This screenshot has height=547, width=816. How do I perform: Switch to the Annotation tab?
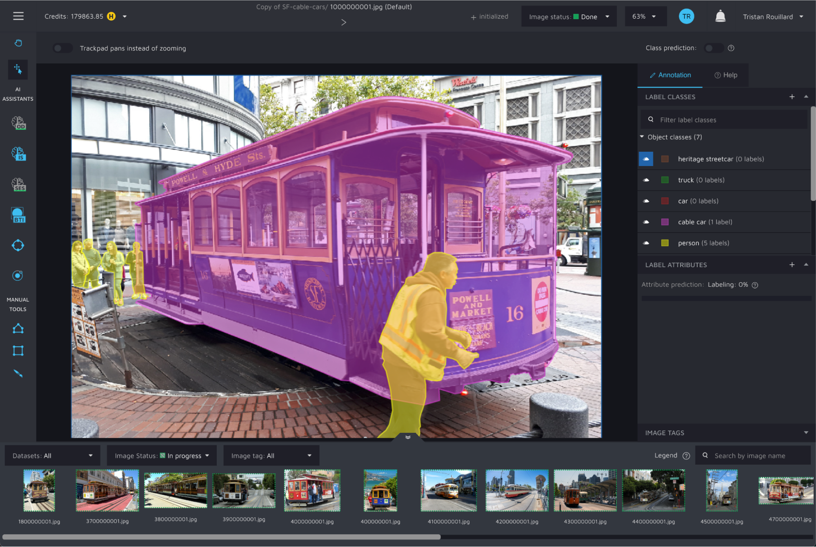pyautogui.click(x=670, y=75)
